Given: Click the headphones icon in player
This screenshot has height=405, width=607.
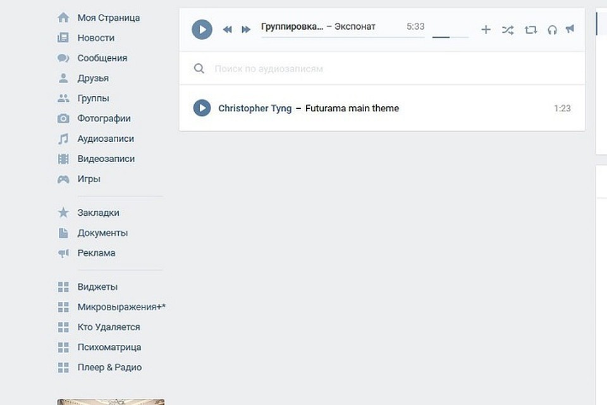Looking at the screenshot, I should click(552, 30).
